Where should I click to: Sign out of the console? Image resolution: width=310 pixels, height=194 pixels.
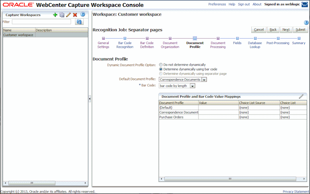(x=244, y=4)
